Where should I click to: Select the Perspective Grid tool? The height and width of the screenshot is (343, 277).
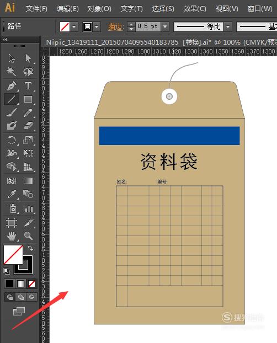click(x=28, y=167)
